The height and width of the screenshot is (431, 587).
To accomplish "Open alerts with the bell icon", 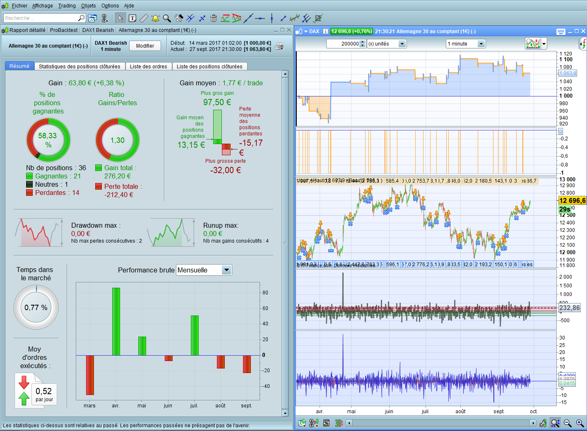I will pyautogui.click(x=155, y=18).
